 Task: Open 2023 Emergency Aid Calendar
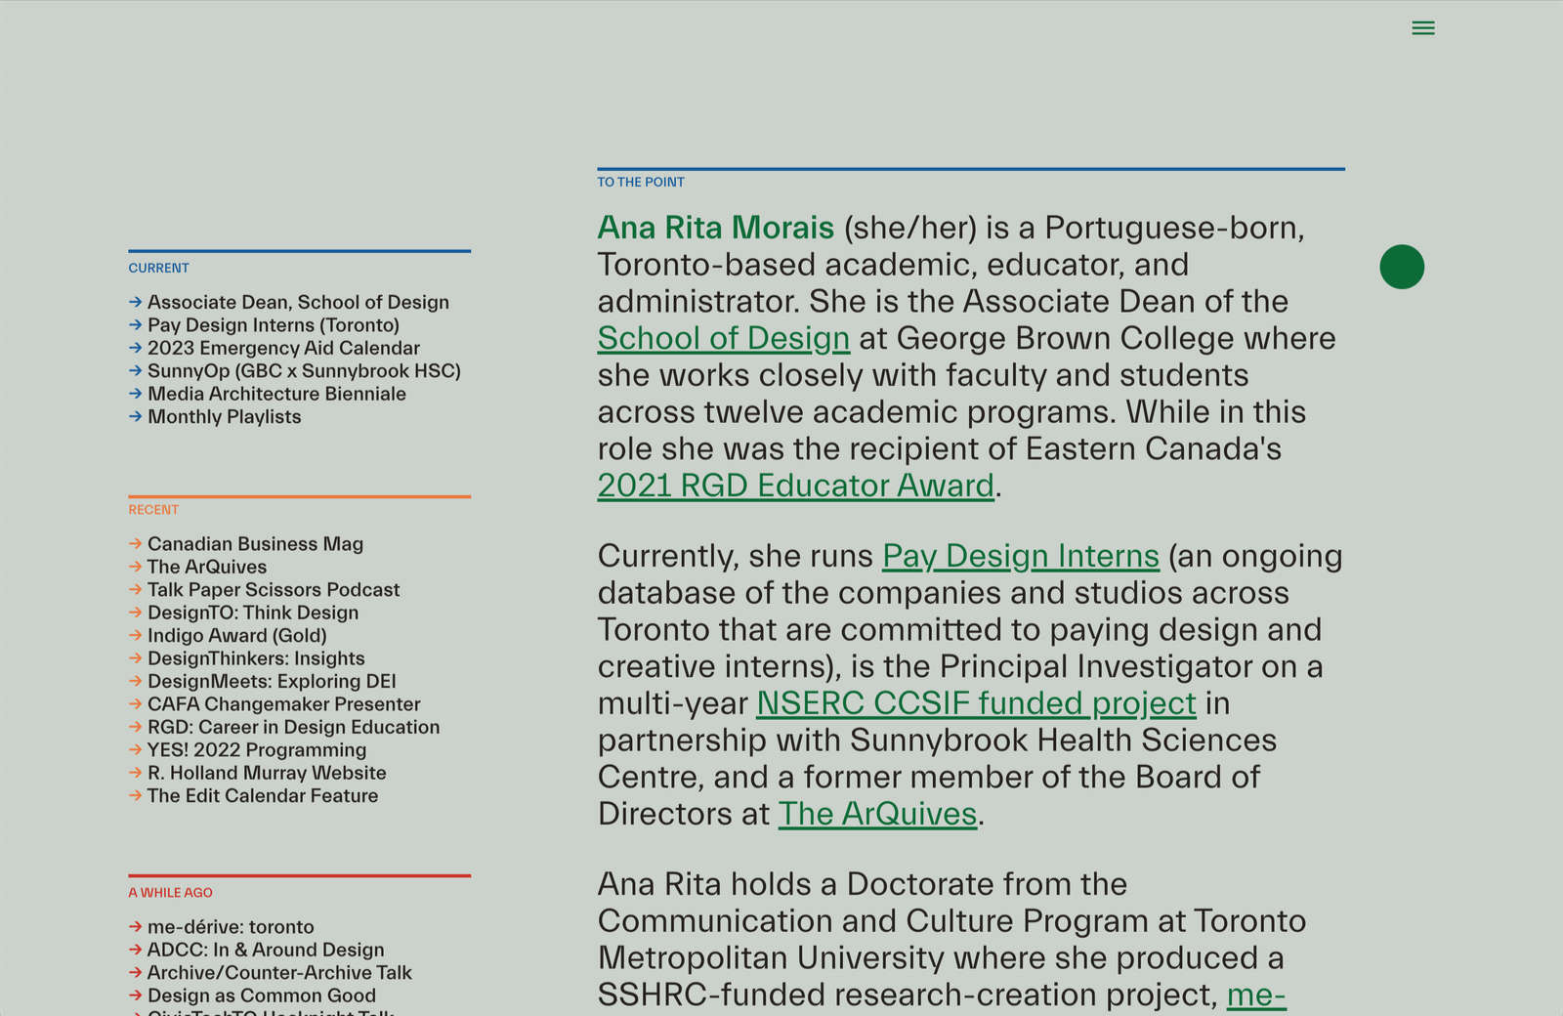pos(283,349)
